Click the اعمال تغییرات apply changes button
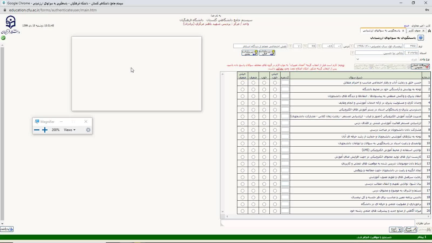Screen dimensions: 432x243 point(410,230)
